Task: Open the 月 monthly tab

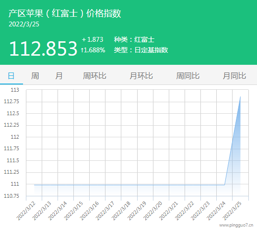Action: pyautogui.click(x=58, y=76)
